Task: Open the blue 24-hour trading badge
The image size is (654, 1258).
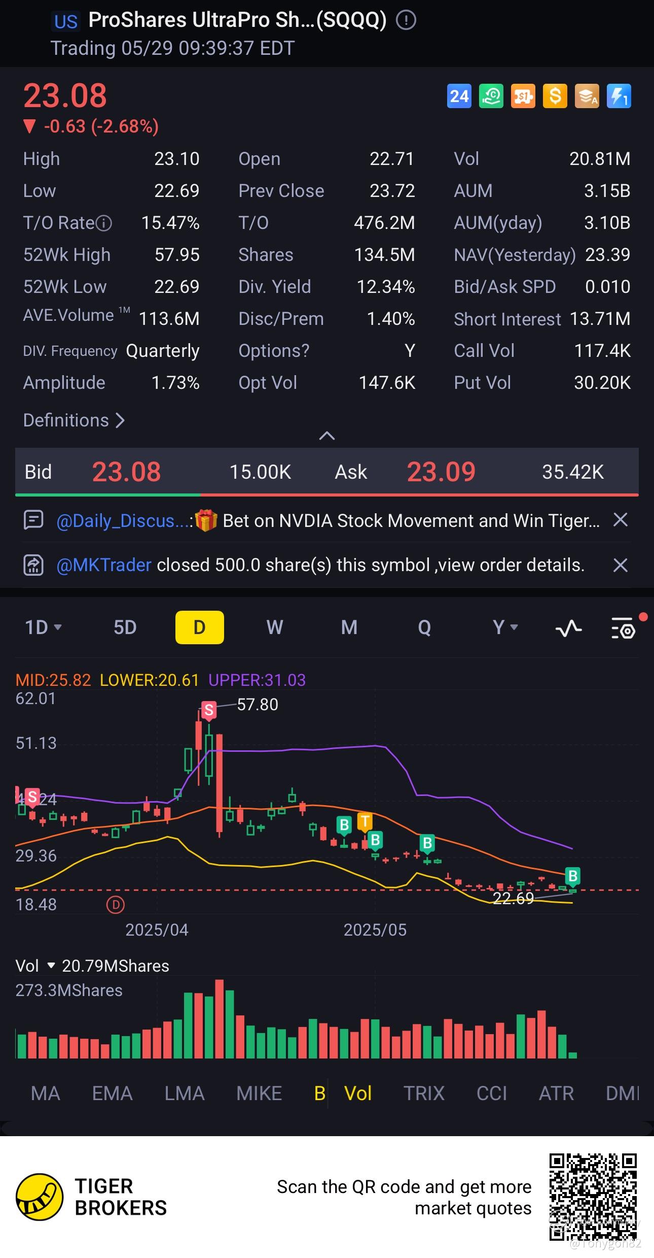Action: point(459,96)
